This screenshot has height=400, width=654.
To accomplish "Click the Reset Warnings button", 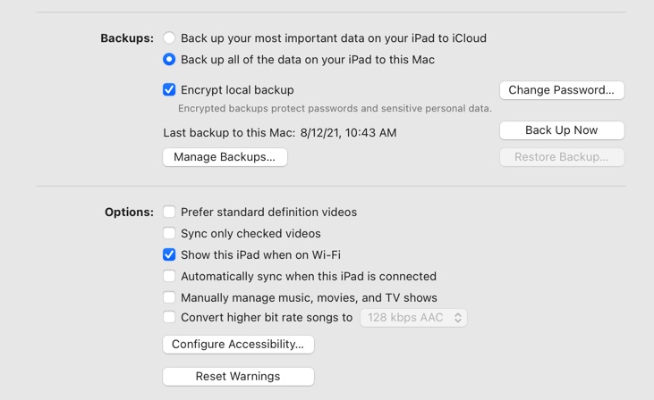I will pos(238,377).
